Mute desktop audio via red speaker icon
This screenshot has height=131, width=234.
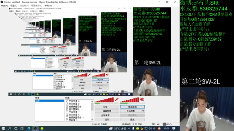coord(142,99)
